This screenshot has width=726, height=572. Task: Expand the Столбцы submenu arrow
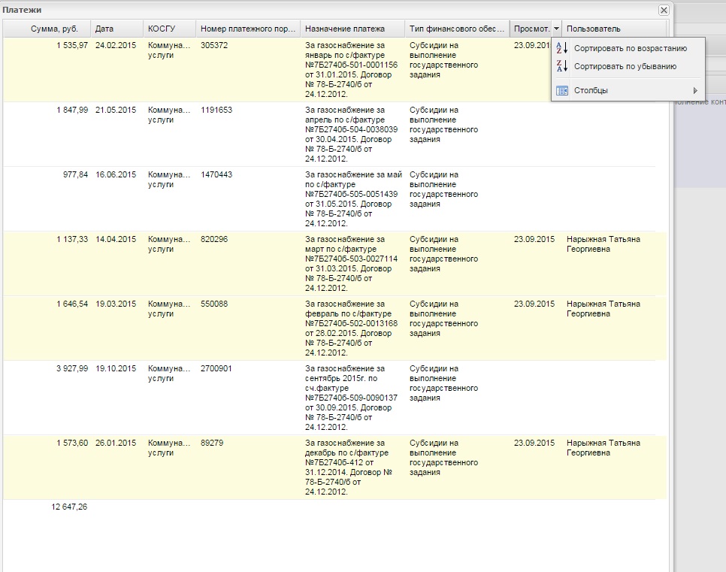tap(695, 90)
